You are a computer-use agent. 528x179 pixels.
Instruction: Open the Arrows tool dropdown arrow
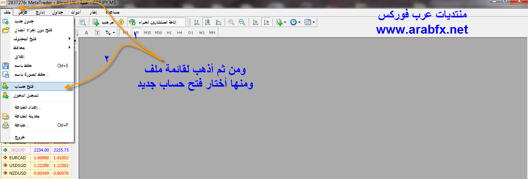(x=114, y=33)
